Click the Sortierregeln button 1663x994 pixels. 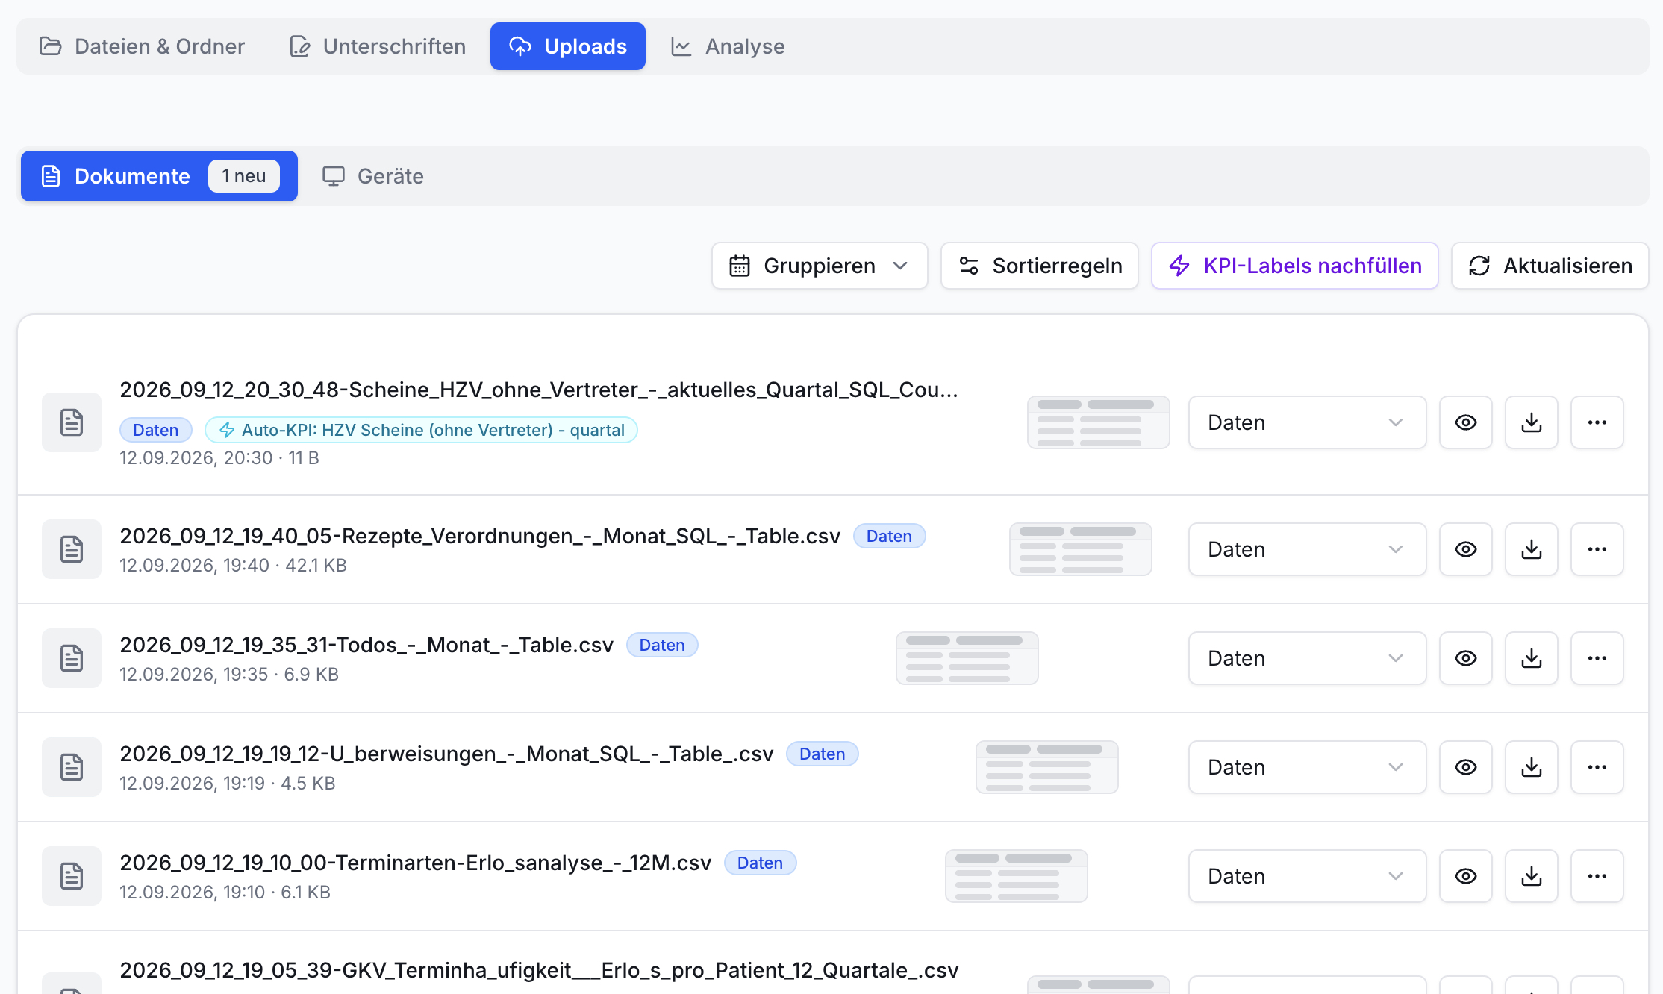[1040, 266]
